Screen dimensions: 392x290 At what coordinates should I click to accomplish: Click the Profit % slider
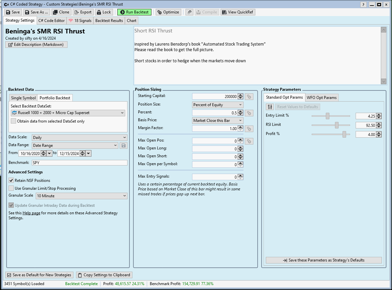[331, 134]
